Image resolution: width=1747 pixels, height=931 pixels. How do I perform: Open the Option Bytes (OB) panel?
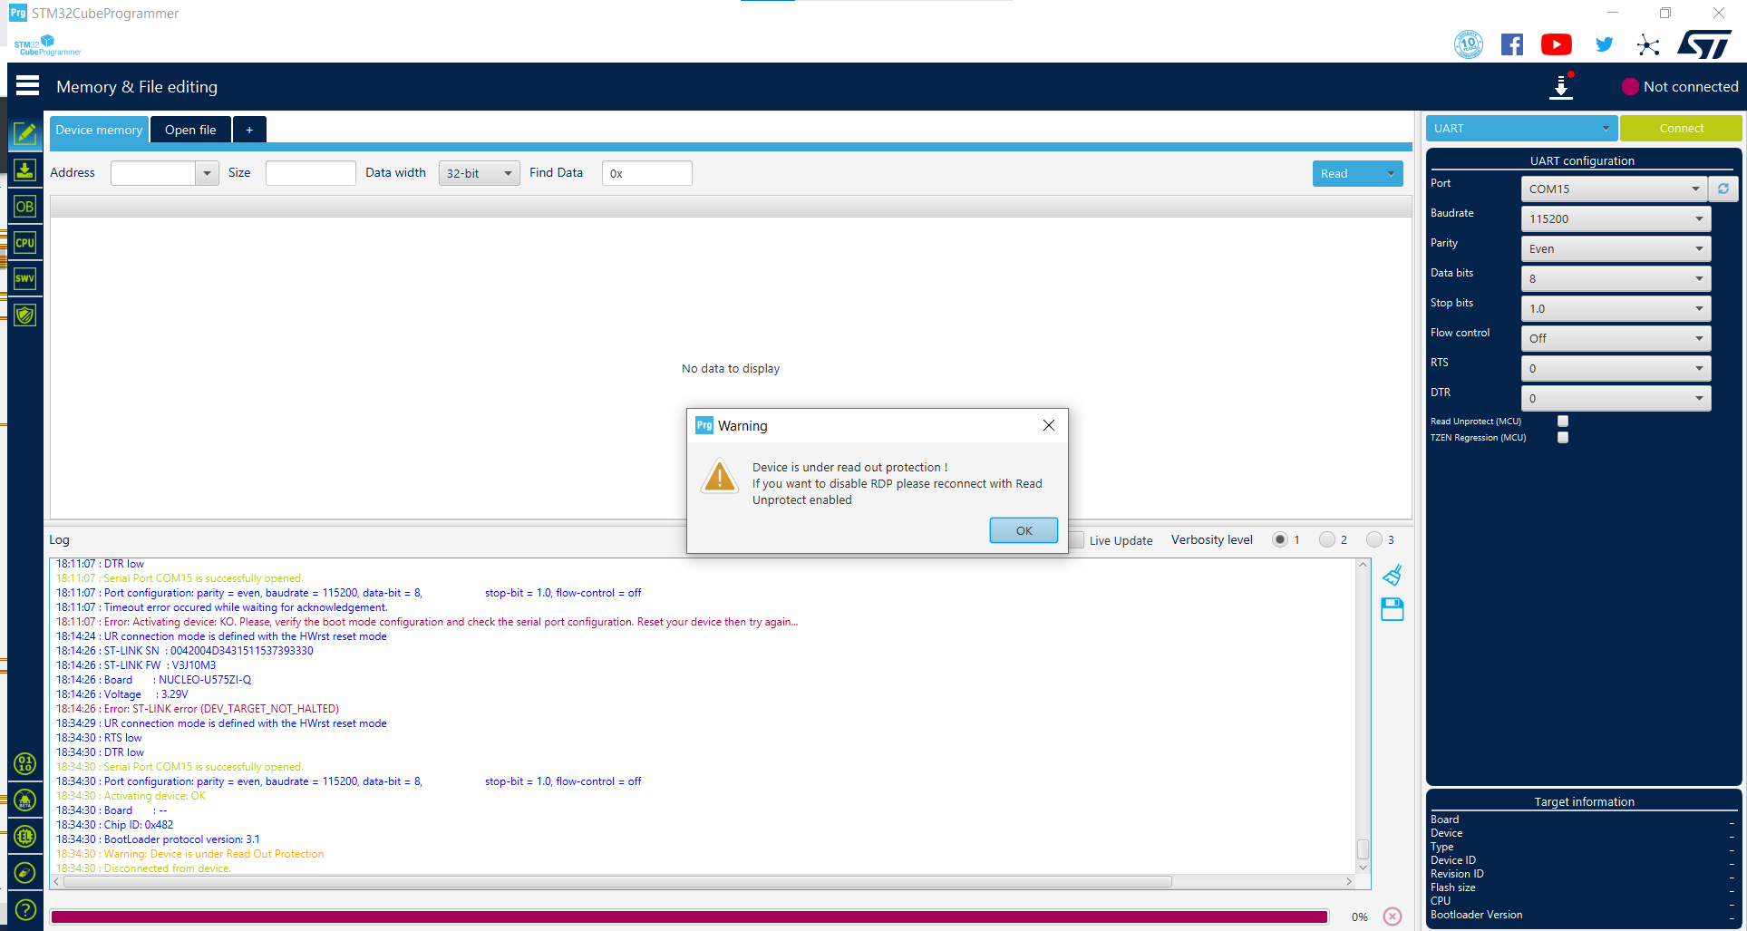tap(25, 206)
